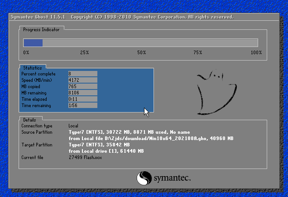The image size is (288, 197).
Task: Click the 'Source Partition' label
Action: coord(37,132)
